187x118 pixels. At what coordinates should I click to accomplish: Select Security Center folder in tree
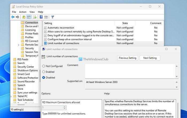click(26, 67)
